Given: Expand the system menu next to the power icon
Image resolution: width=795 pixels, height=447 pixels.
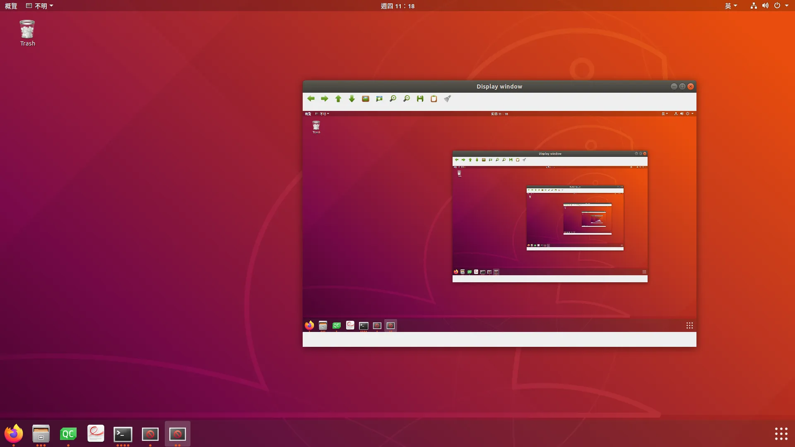Looking at the screenshot, I should click(786, 6).
